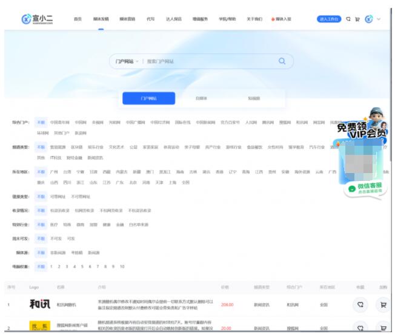The width and height of the screenshot is (395, 334).
Task: Filter 频道类型 by 财经金融
Action: pos(75,158)
